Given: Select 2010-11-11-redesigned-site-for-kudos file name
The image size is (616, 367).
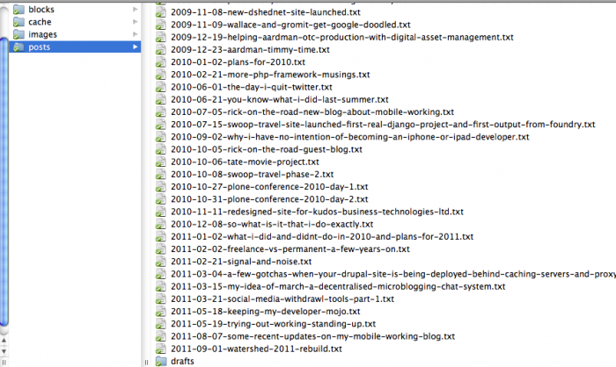Looking at the screenshot, I should (317, 212).
